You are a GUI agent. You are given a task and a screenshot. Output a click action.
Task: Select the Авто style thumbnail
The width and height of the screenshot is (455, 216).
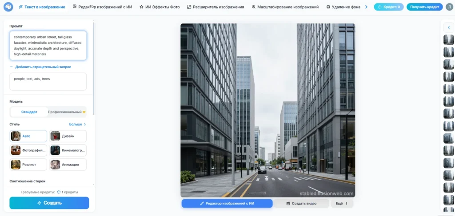click(x=16, y=136)
